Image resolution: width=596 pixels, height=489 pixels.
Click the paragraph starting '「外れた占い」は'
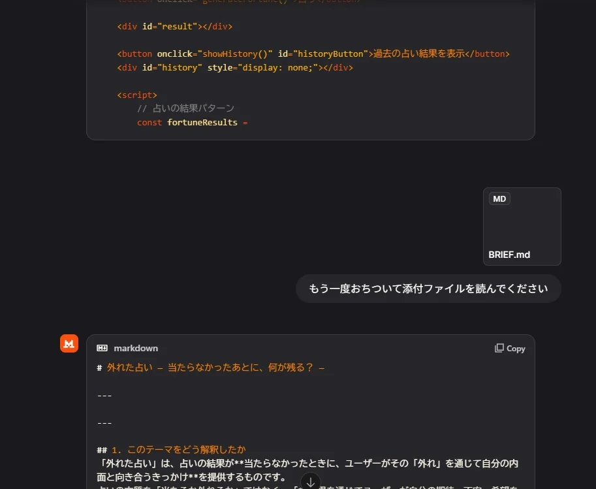click(x=307, y=470)
